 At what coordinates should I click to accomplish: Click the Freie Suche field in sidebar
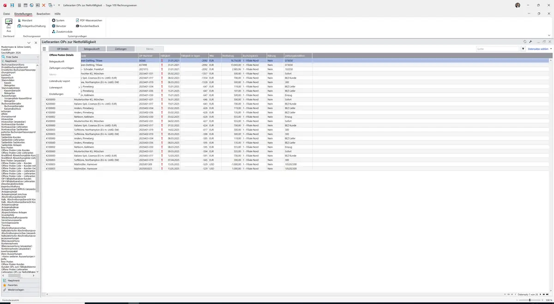20,57
